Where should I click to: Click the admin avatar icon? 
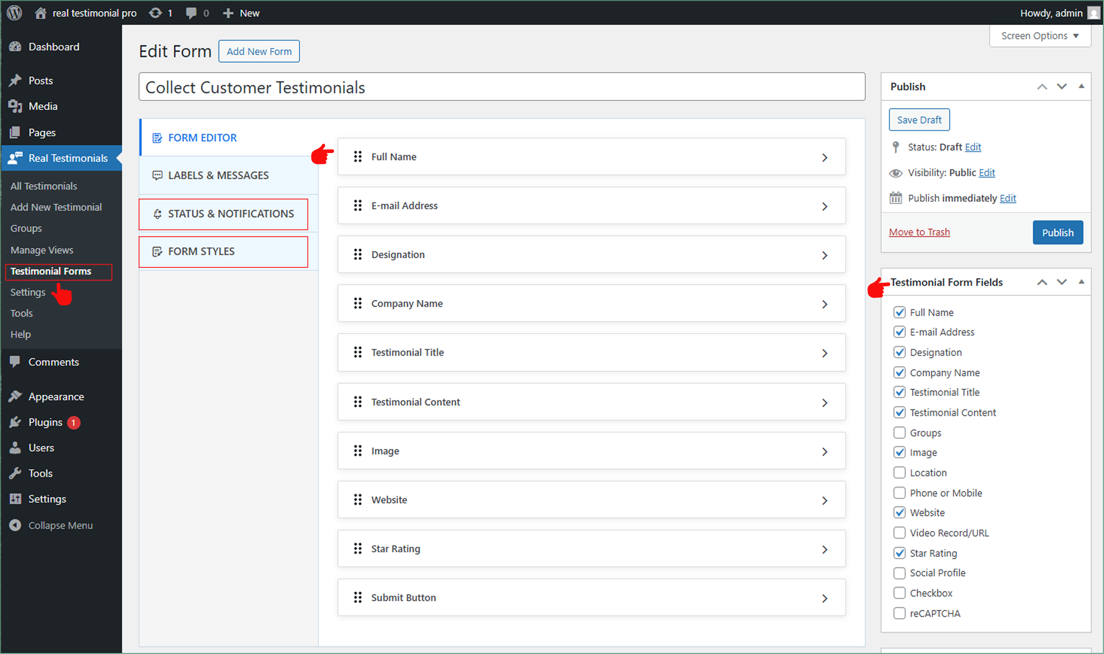1093,13
